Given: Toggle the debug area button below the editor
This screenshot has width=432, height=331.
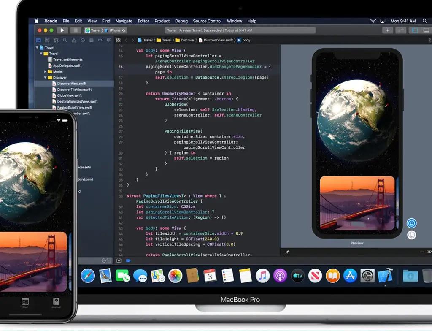Looking at the screenshot, I should pyautogui.click(x=119, y=260).
